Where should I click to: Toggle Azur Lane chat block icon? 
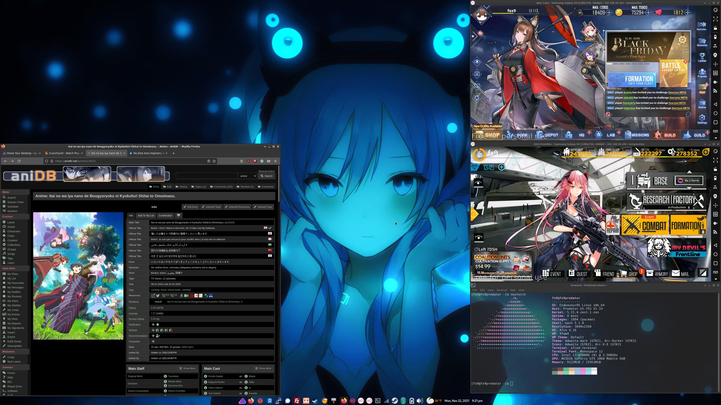tap(608, 114)
